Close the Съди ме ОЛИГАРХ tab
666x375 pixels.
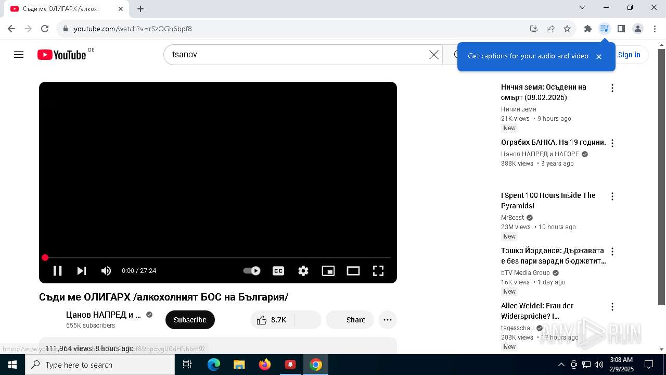pos(121,9)
